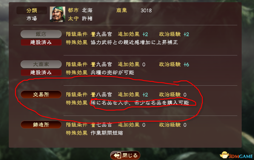254x160 pixels.
Task: Click the greyed 飯店 building button
Action: tap(41, 34)
